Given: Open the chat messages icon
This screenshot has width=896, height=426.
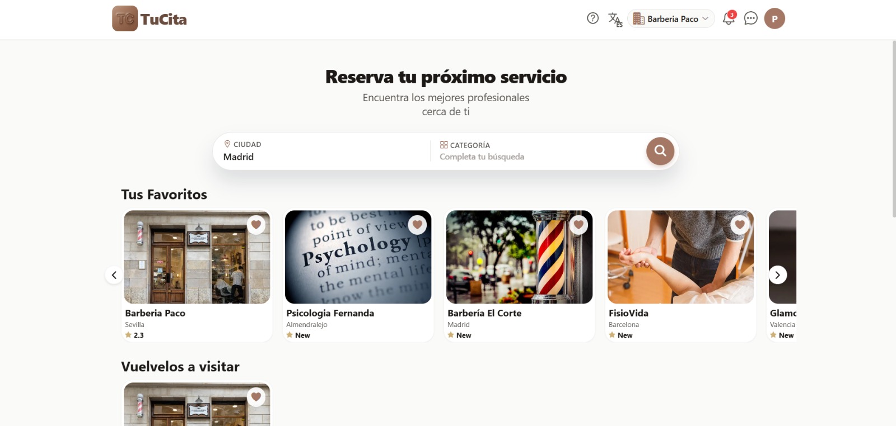Looking at the screenshot, I should pos(750,18).
